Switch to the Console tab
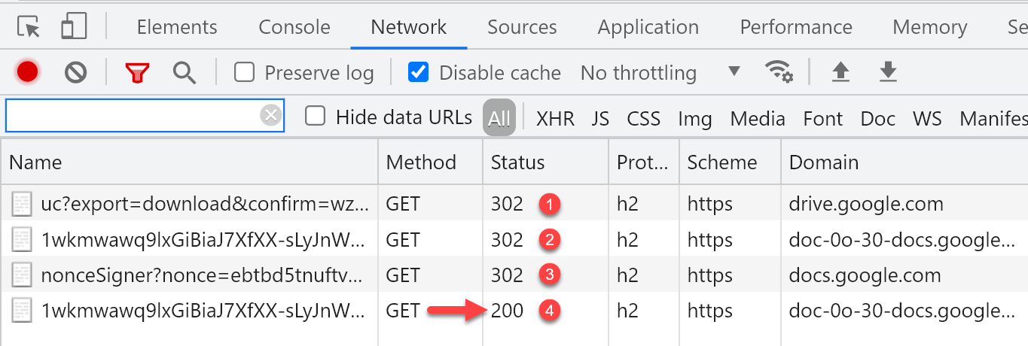The width and height of the screenshot is (1028, 346). (294, 27)
